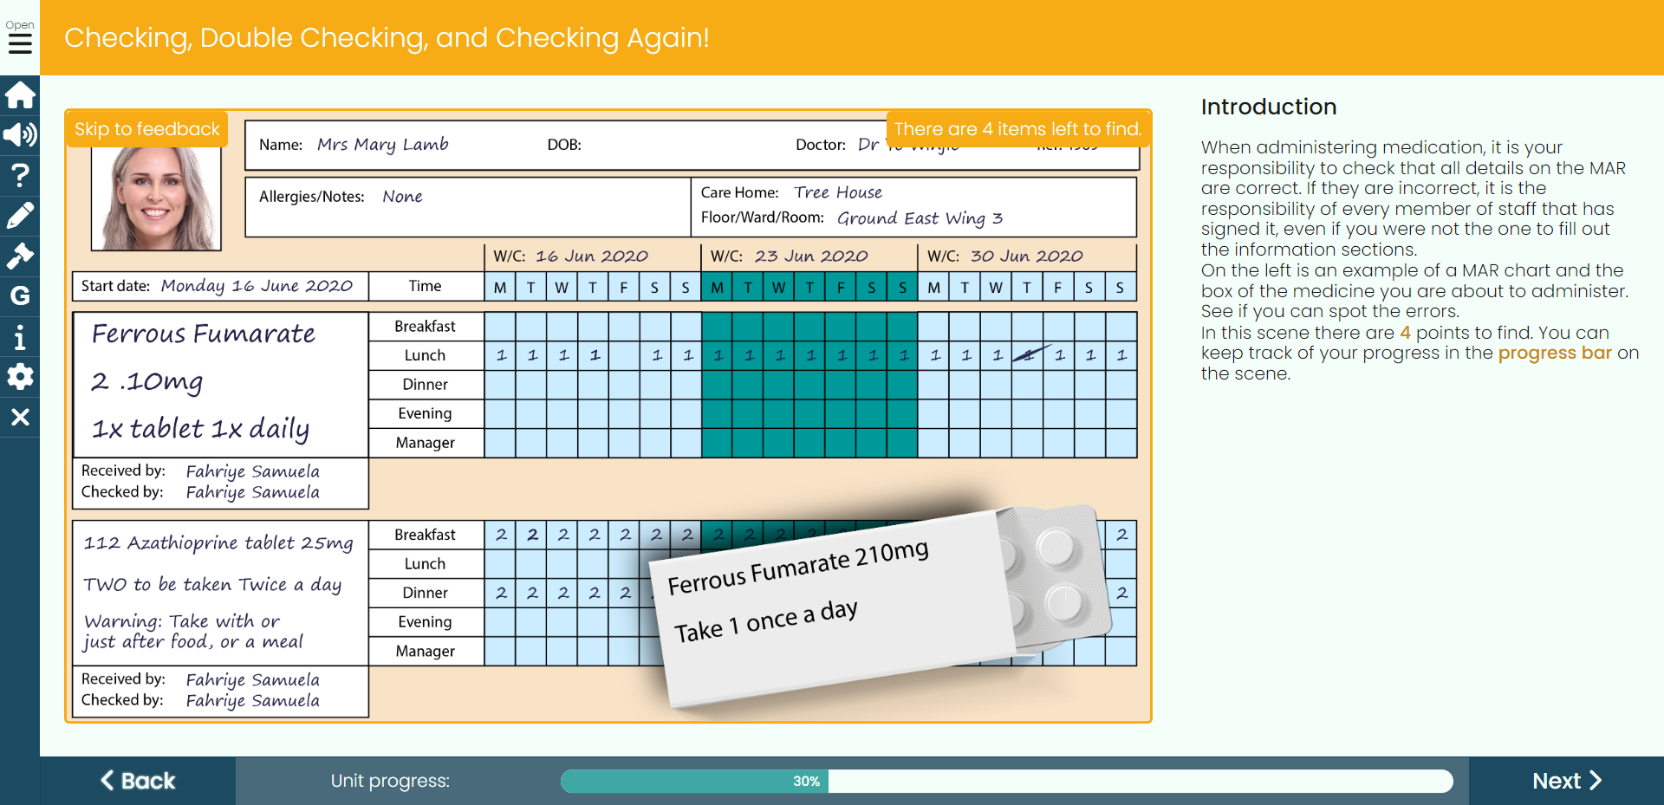
Task: Click Skip to feedback button
Action: click(147, 129)
